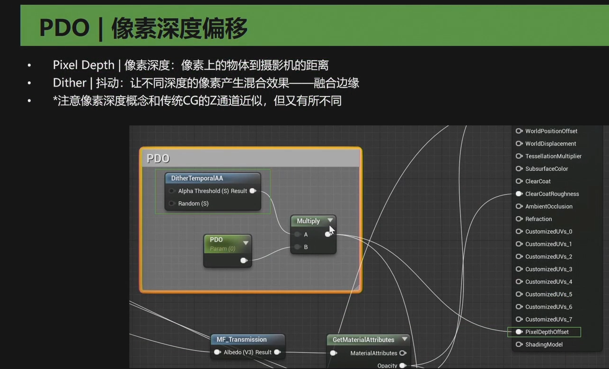Click the PixelDepthOffset input pin
The height and width of the screenshot is (369, 609).
519,332
